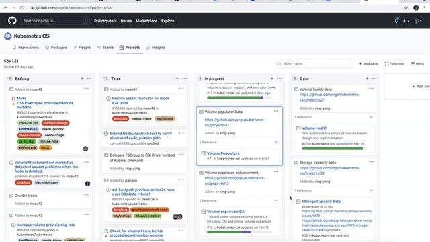Screen dimensions: 430x242
Task: Click the Search or jump to field
Action: click(x=55, y=21)
